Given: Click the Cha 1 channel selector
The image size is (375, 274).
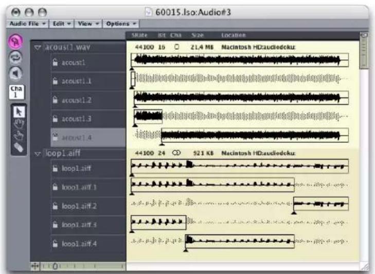Looking at the screenshot, I should [16, 91].
